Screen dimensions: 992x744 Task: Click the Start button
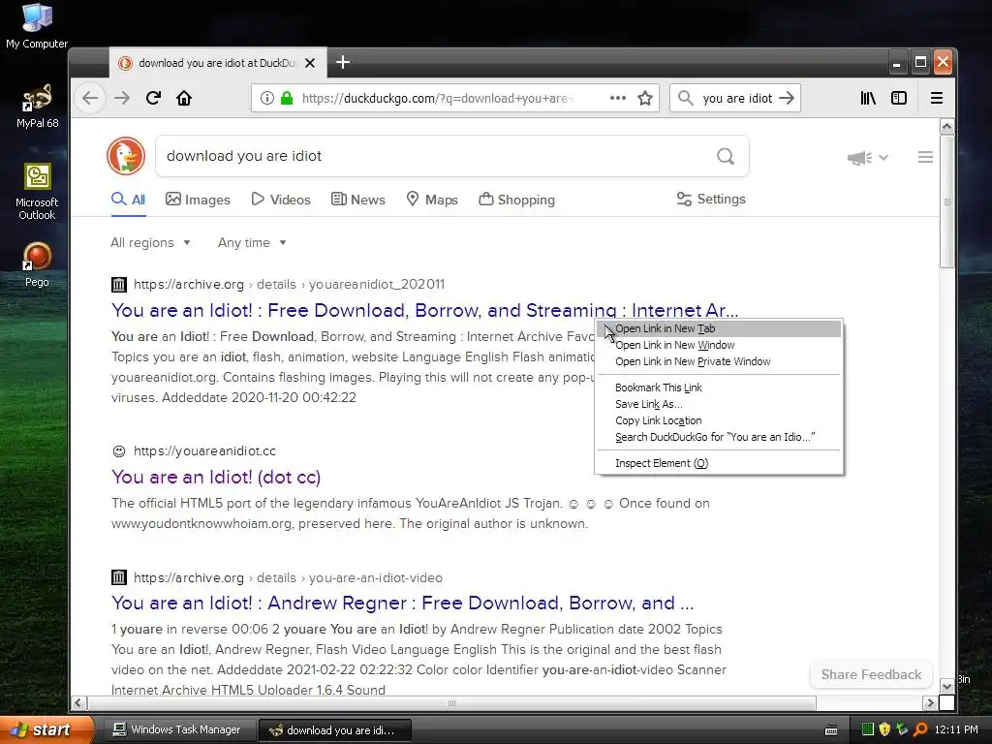(x=46, y=729)
